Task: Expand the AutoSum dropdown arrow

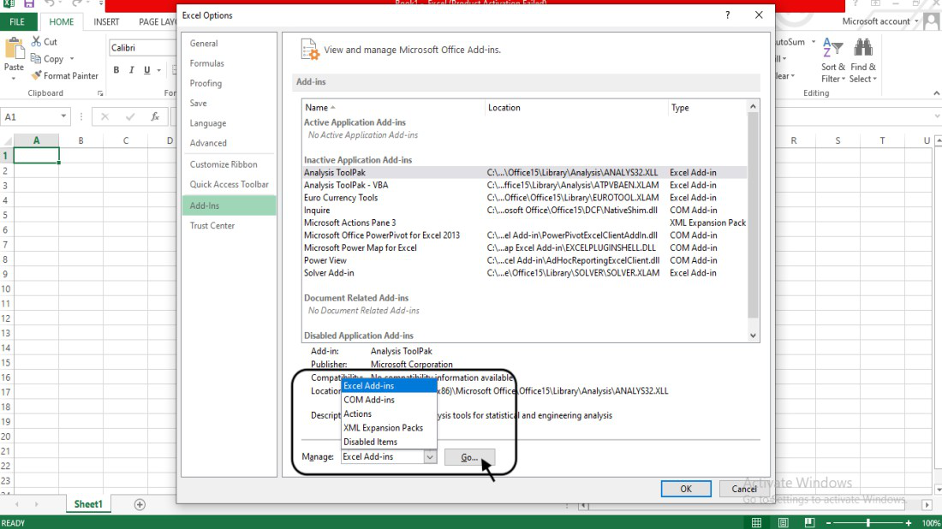Action: [814, 42]
